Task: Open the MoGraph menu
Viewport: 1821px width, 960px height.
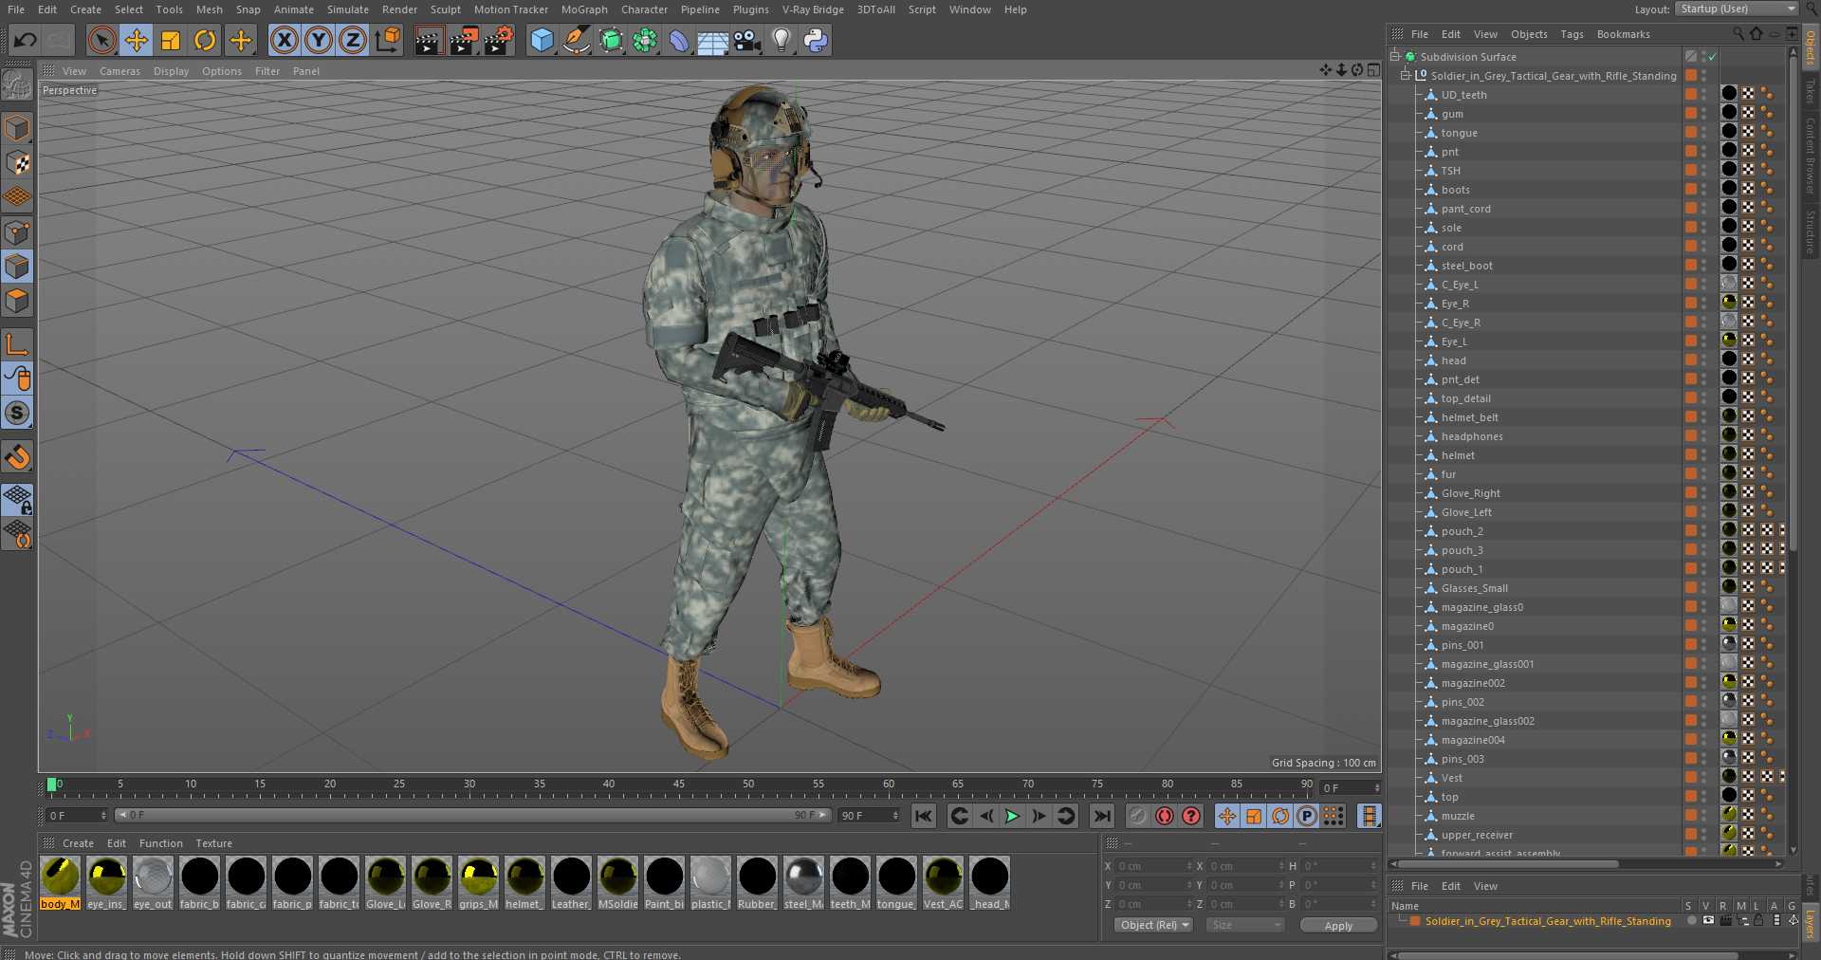Action: (584, 9)
